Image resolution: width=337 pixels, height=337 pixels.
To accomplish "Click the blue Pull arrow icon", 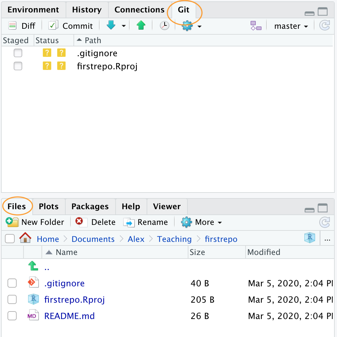I will tap(111, 26).
